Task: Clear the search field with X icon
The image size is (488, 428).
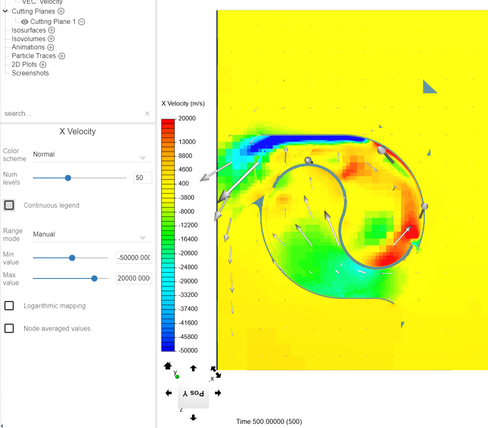Action: (147, 114)
